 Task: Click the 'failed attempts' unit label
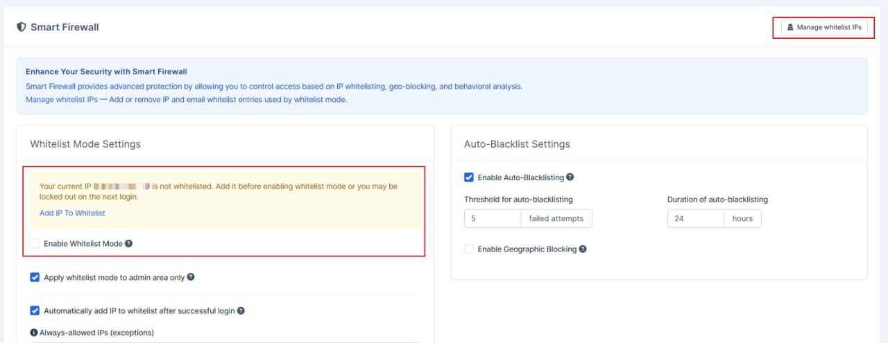point(556,218)
